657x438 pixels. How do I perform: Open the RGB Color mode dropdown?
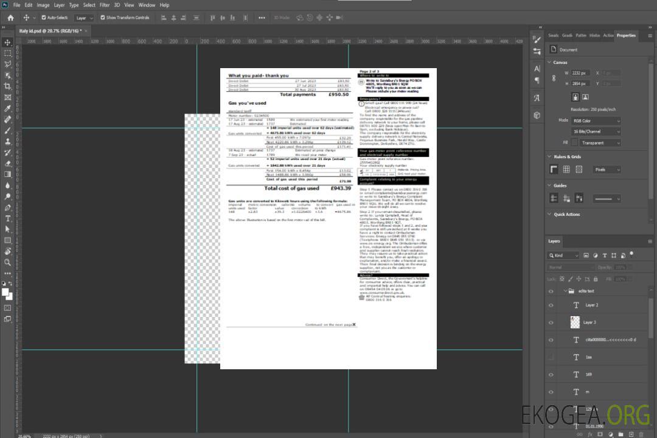click(x=596, y=120)
